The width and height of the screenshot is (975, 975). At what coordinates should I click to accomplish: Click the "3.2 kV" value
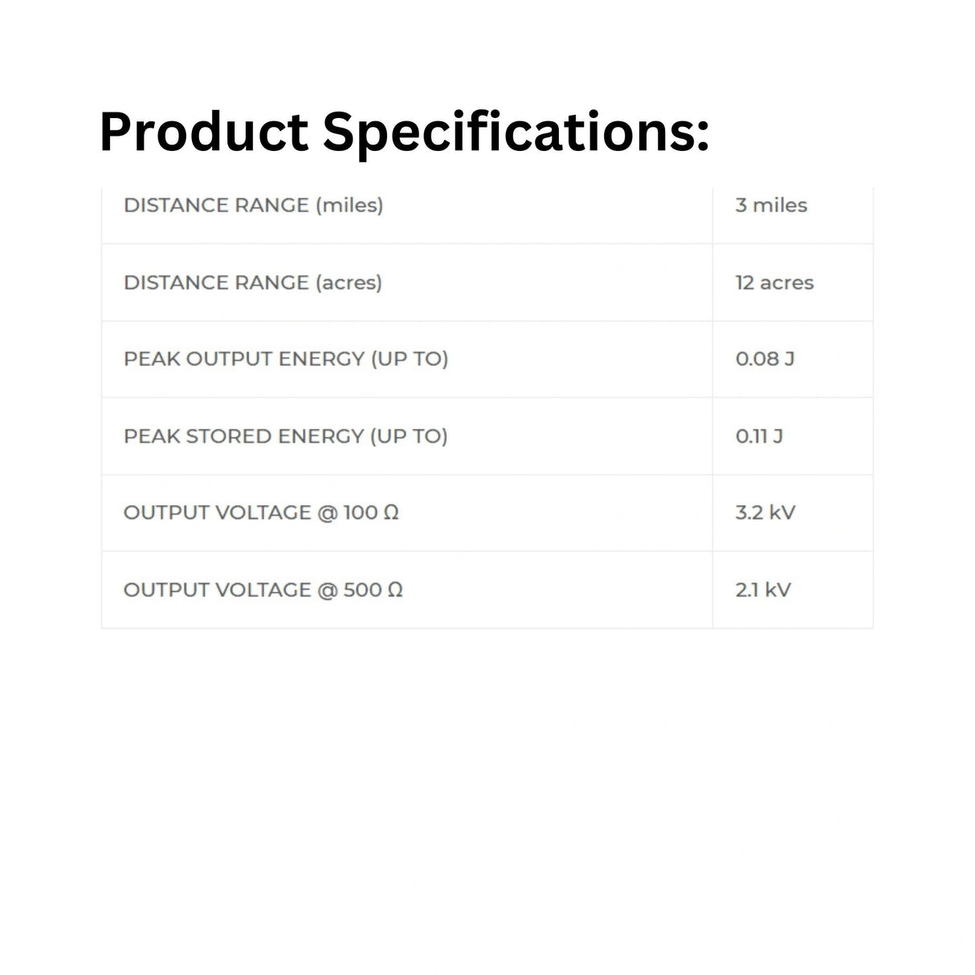(x=765, y=512)
